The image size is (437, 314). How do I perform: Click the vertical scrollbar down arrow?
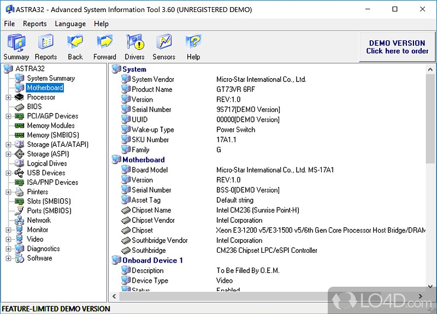click(431, 287)
